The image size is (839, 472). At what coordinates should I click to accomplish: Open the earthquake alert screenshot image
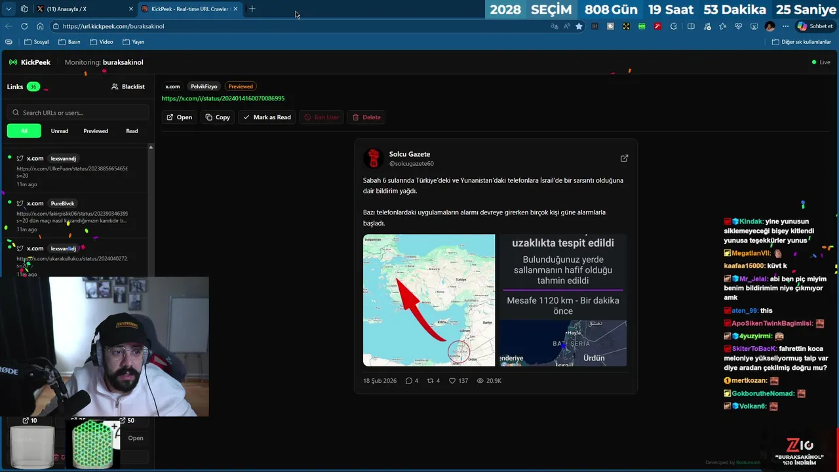click(563, 300)
